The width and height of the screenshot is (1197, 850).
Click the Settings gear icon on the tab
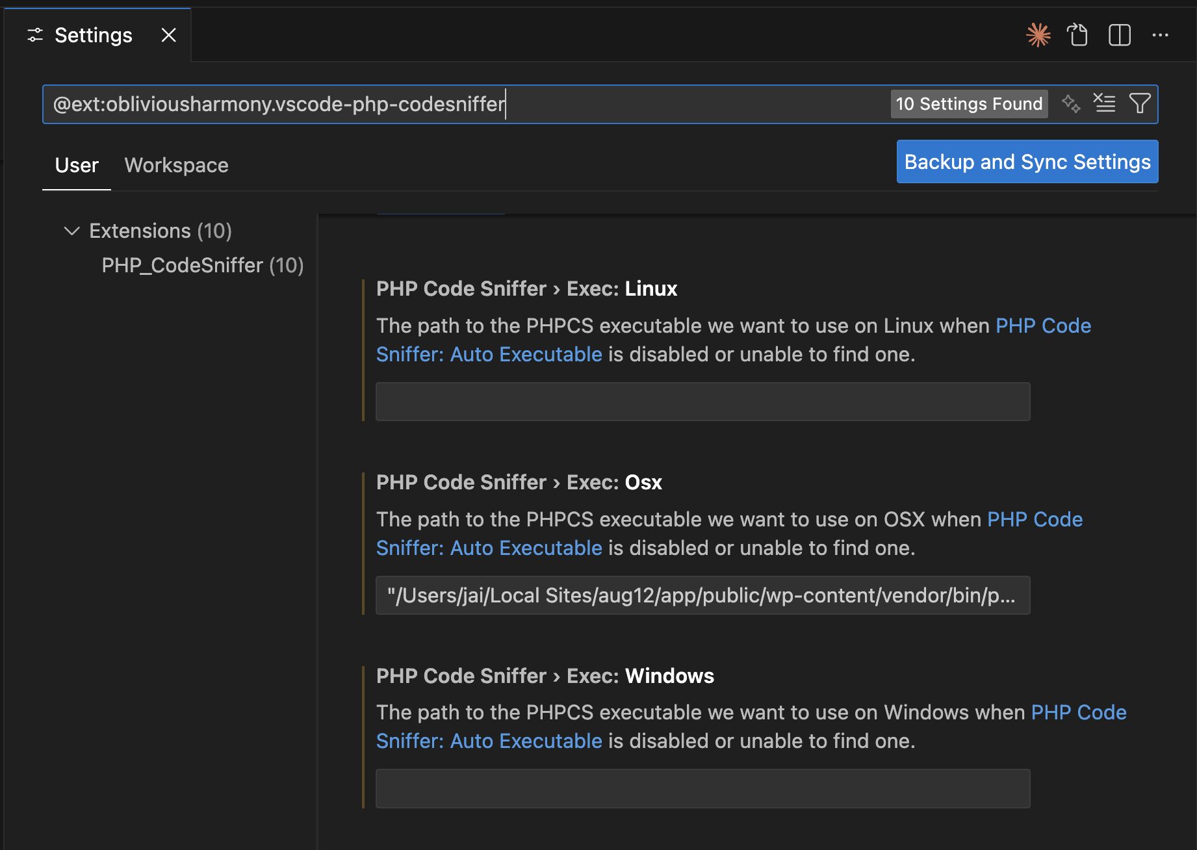(35, 35)
